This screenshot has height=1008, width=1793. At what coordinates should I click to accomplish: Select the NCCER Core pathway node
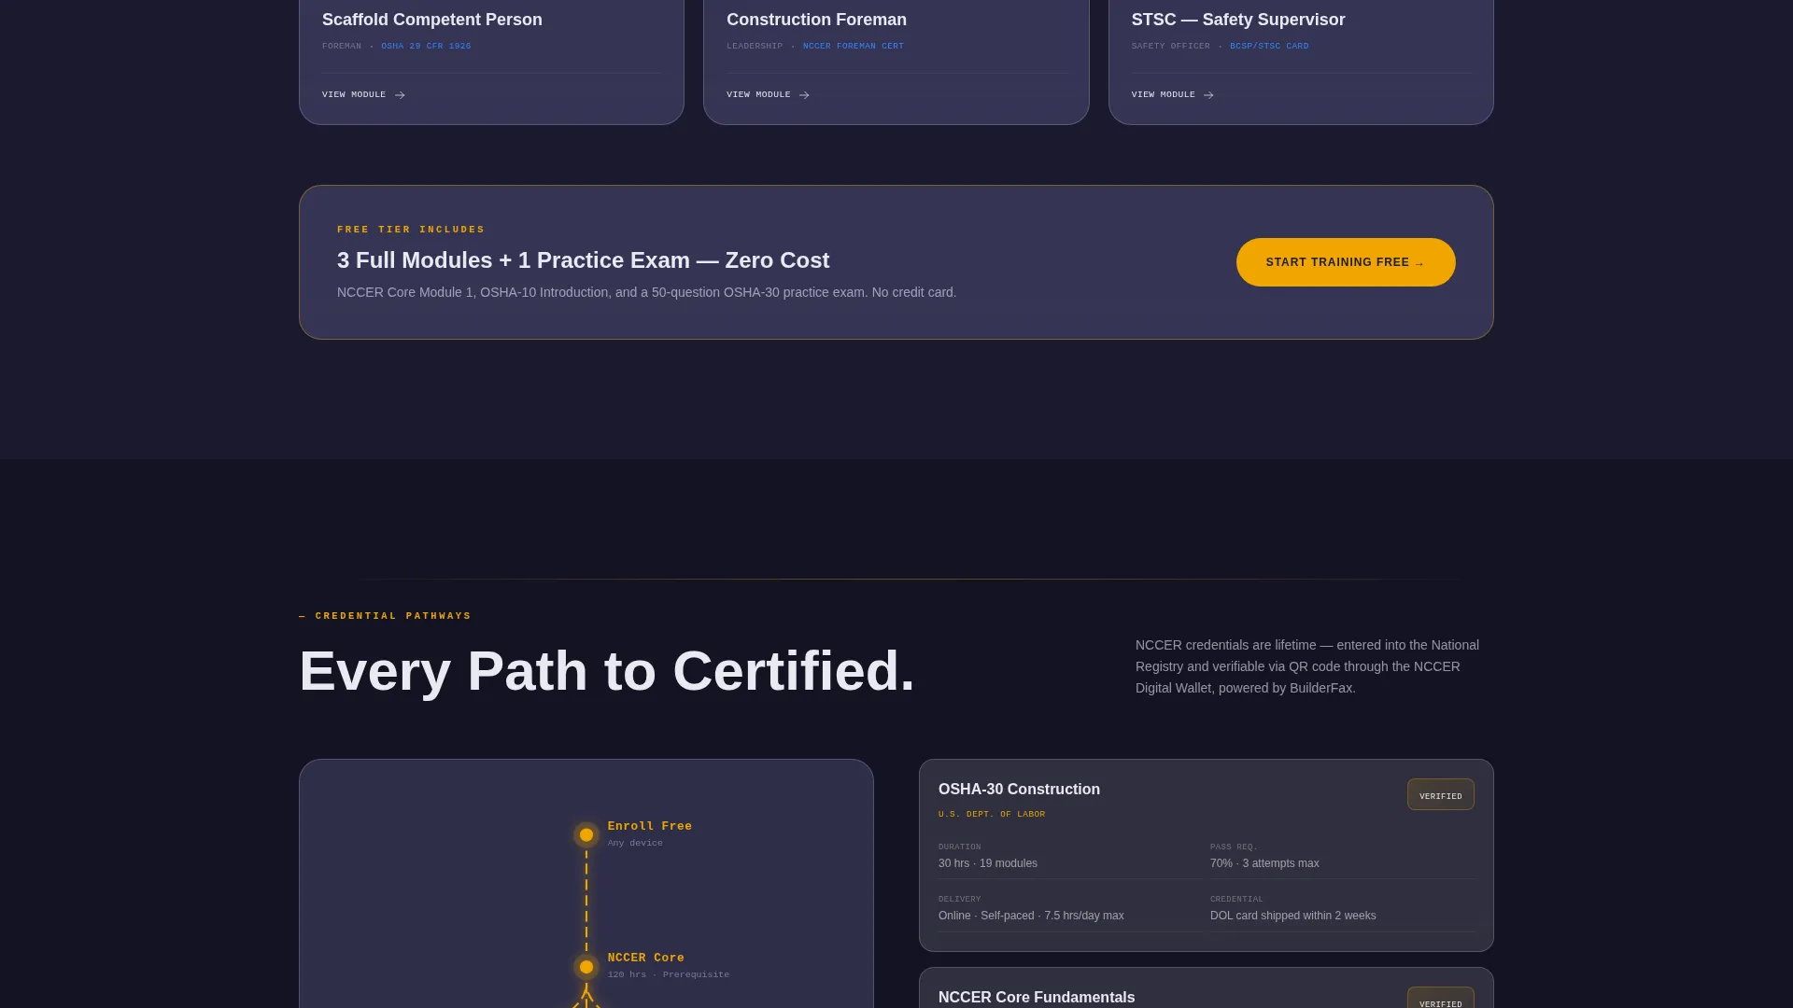coord(586,967)
